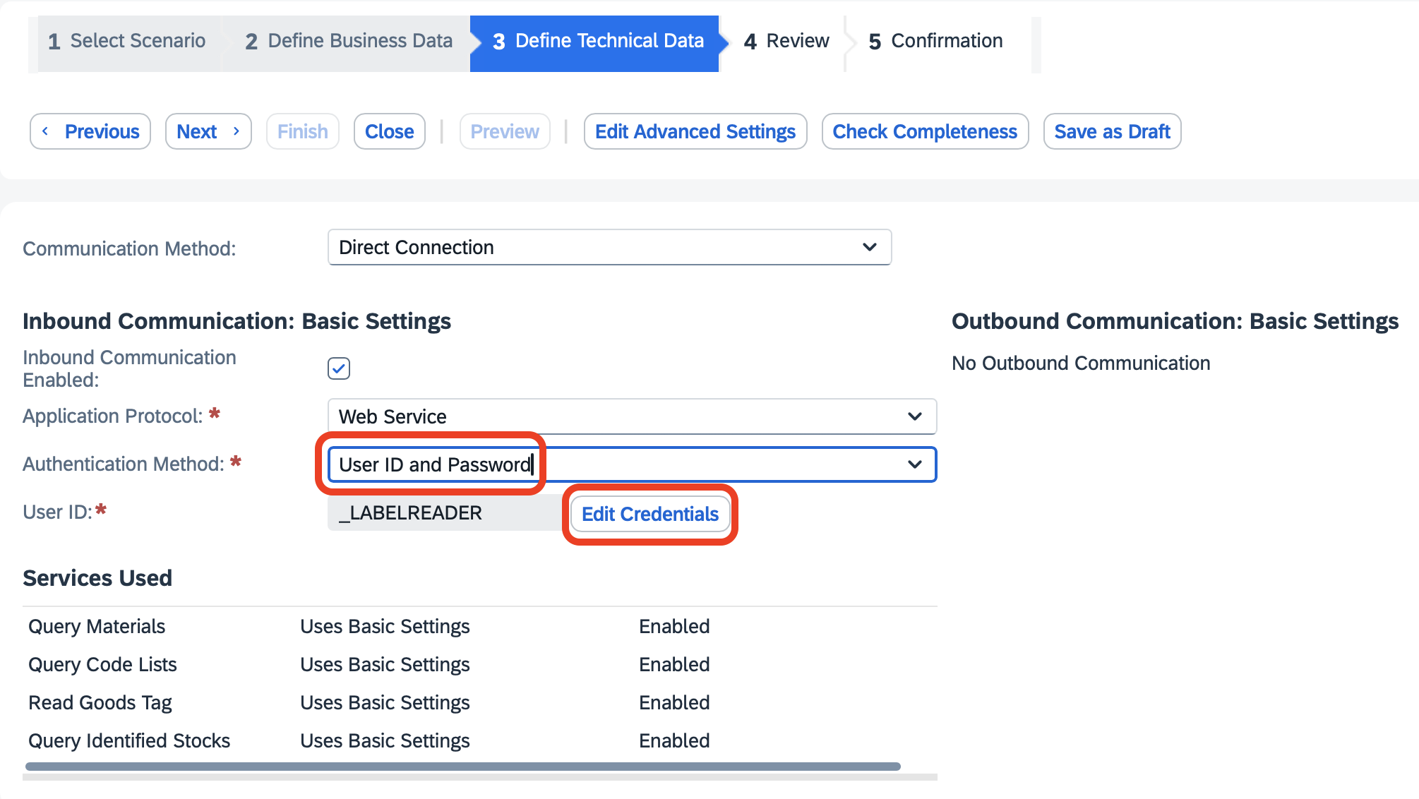Go to the Define Business Data step
Viewport: 1419px width, 799px height.
click(x=347, y=40)
